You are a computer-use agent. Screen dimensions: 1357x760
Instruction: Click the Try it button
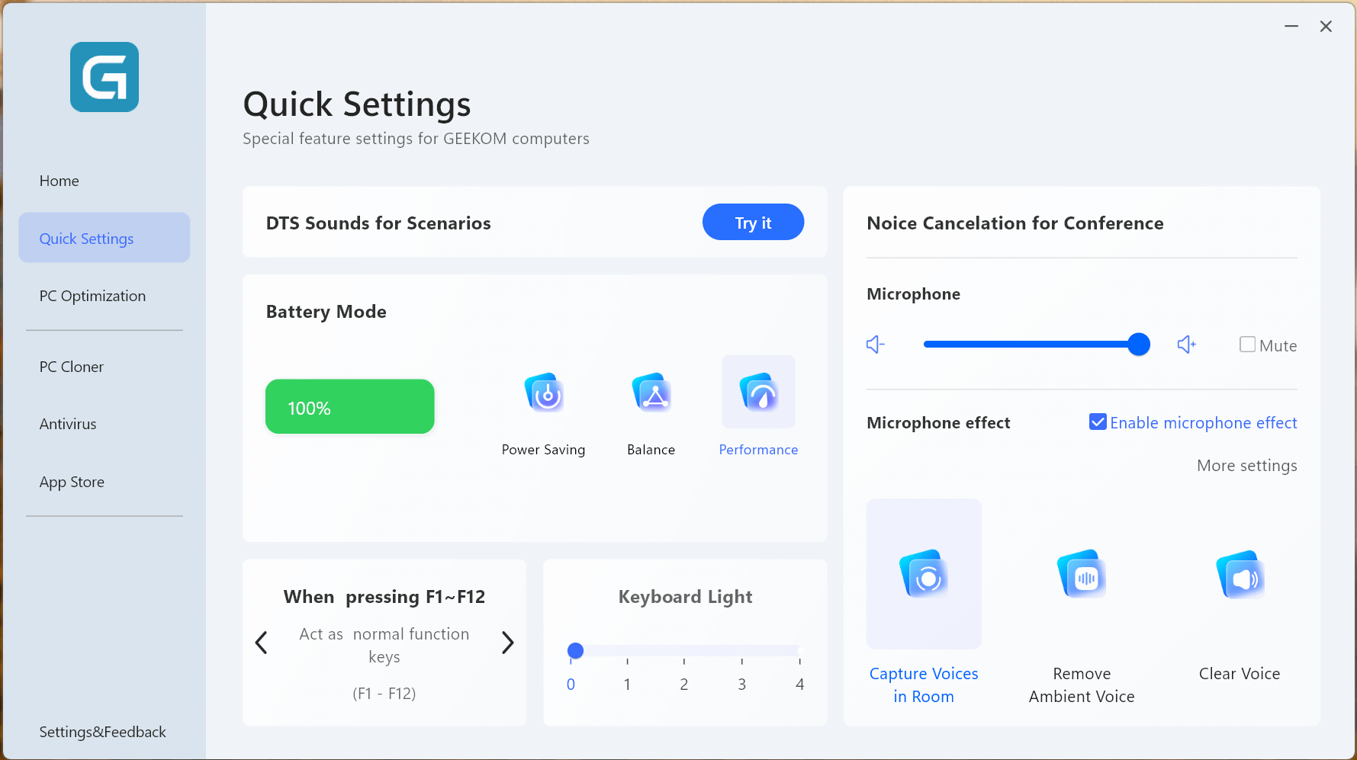[753, 223]
